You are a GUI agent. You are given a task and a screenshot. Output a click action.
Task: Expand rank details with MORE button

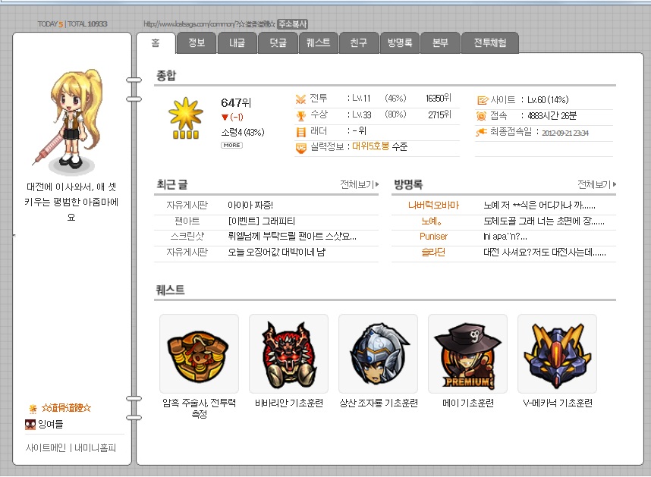(x=231, y=145)
